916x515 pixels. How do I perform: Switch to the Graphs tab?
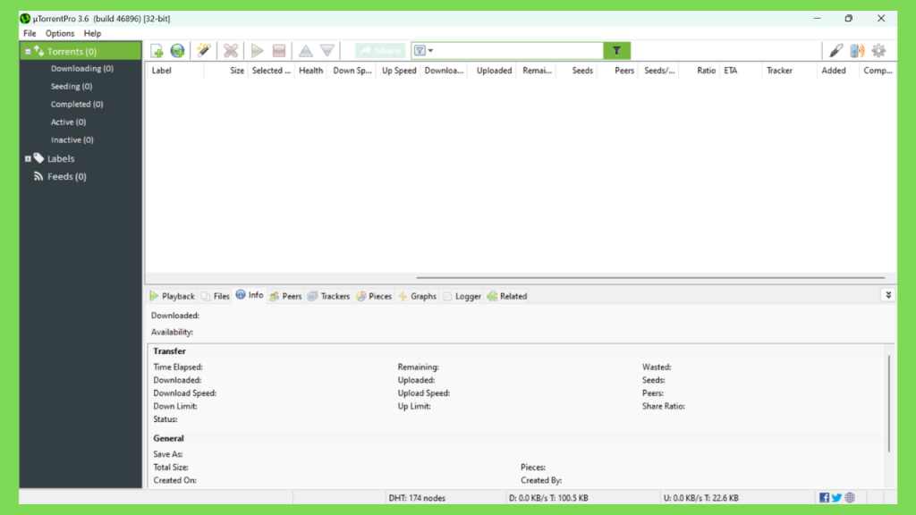point(417,296)
